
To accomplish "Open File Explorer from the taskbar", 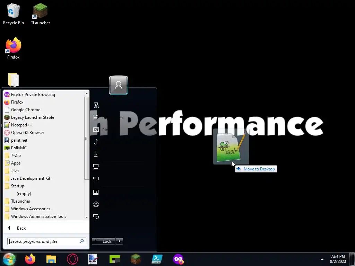I will pos(51,259).
